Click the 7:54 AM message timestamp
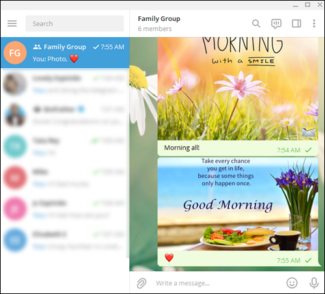This screenshot has width=325, height=294. point(289,150)
